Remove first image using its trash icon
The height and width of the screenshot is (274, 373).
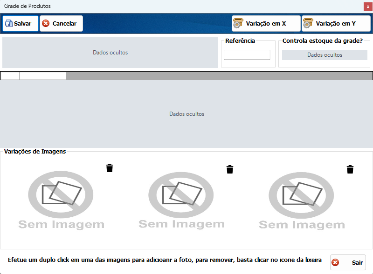[110, 168]
